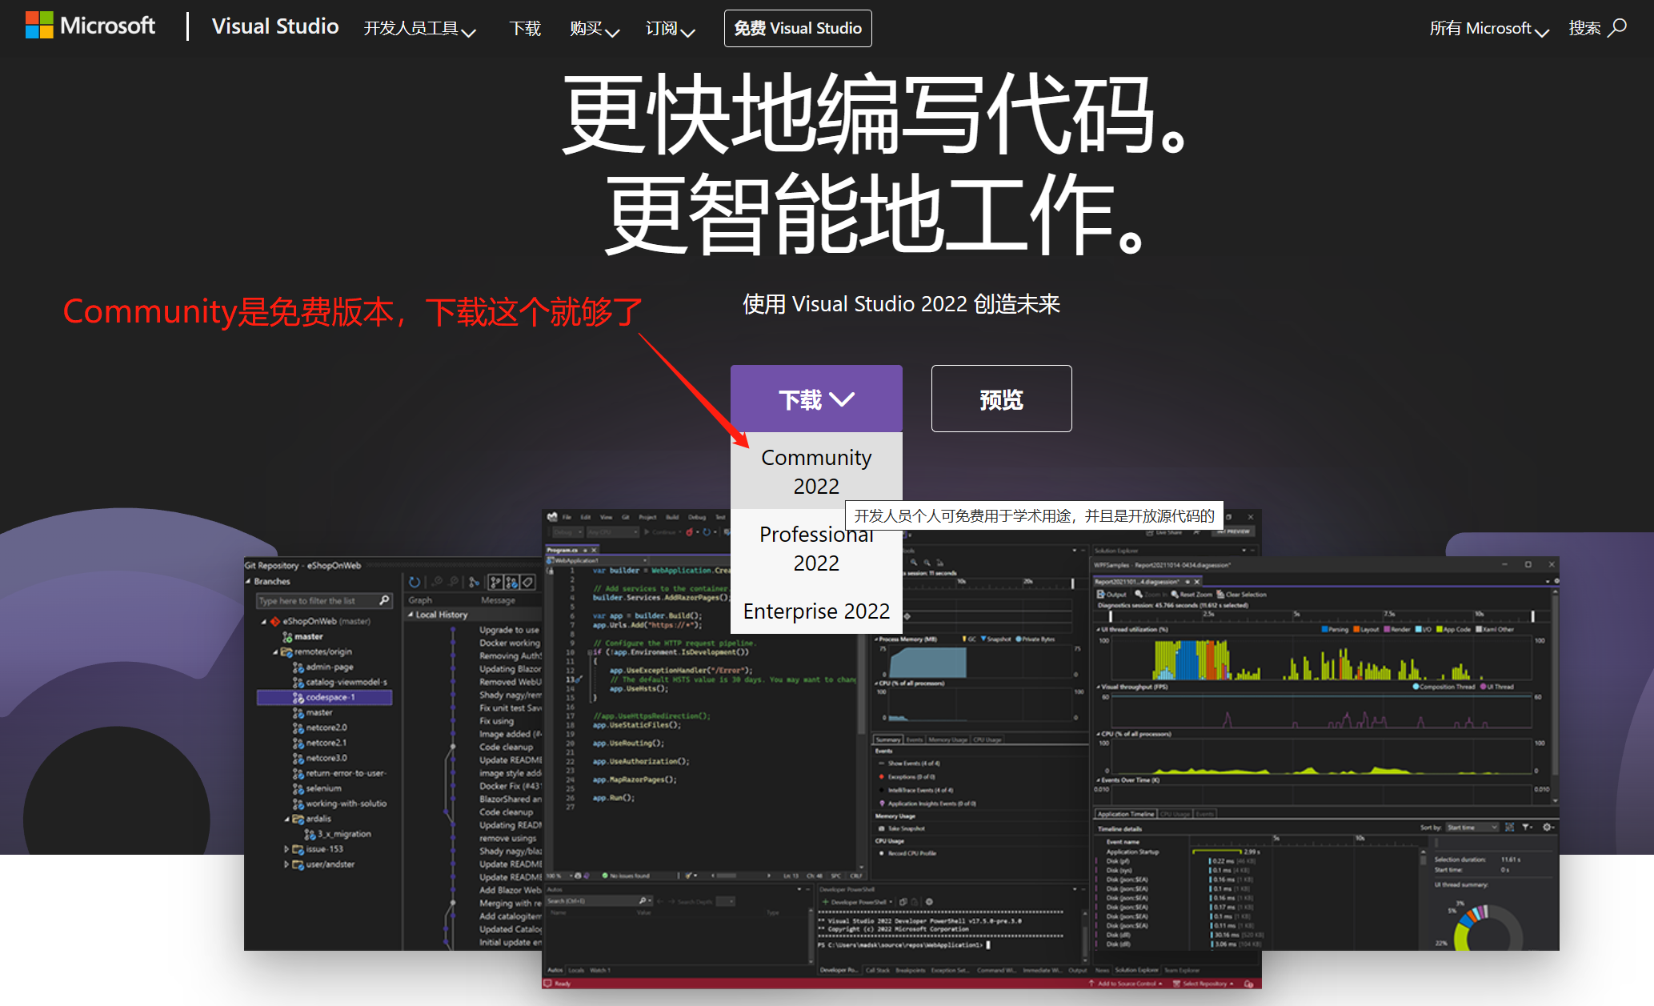Click Clear Selection in the report toolbar
The height and width of the screenshot is (1006, 1654).
[x=1242, y=594]
